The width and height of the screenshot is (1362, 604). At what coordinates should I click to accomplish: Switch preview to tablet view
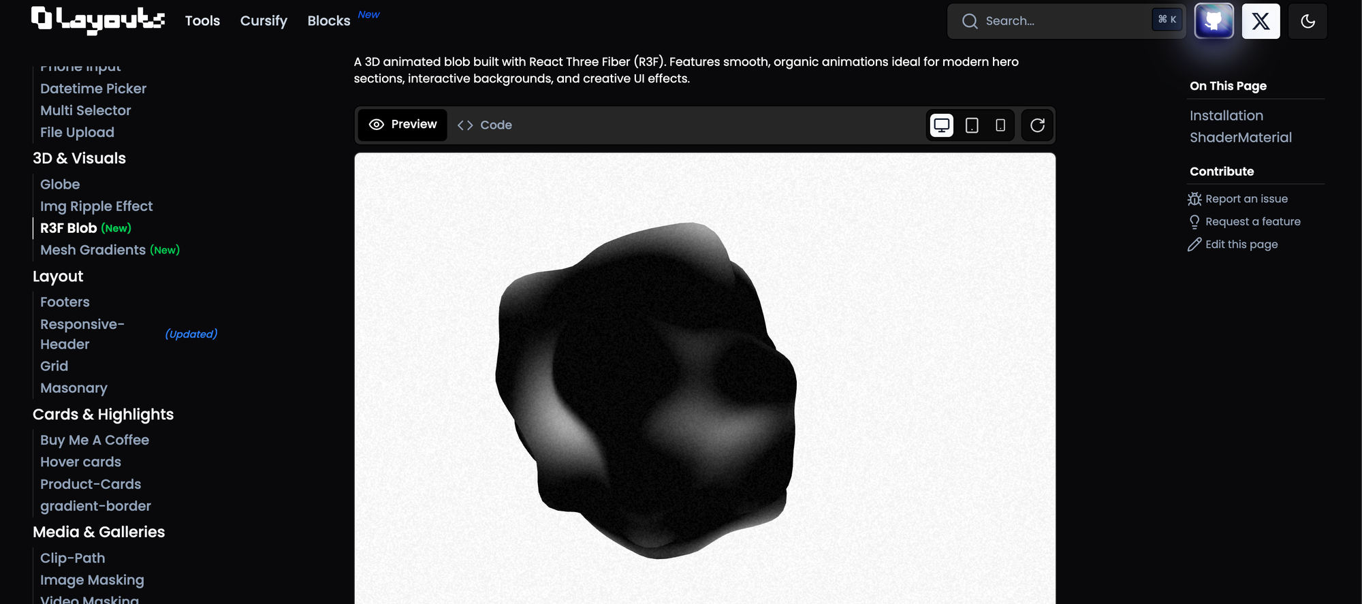point(972,125)
